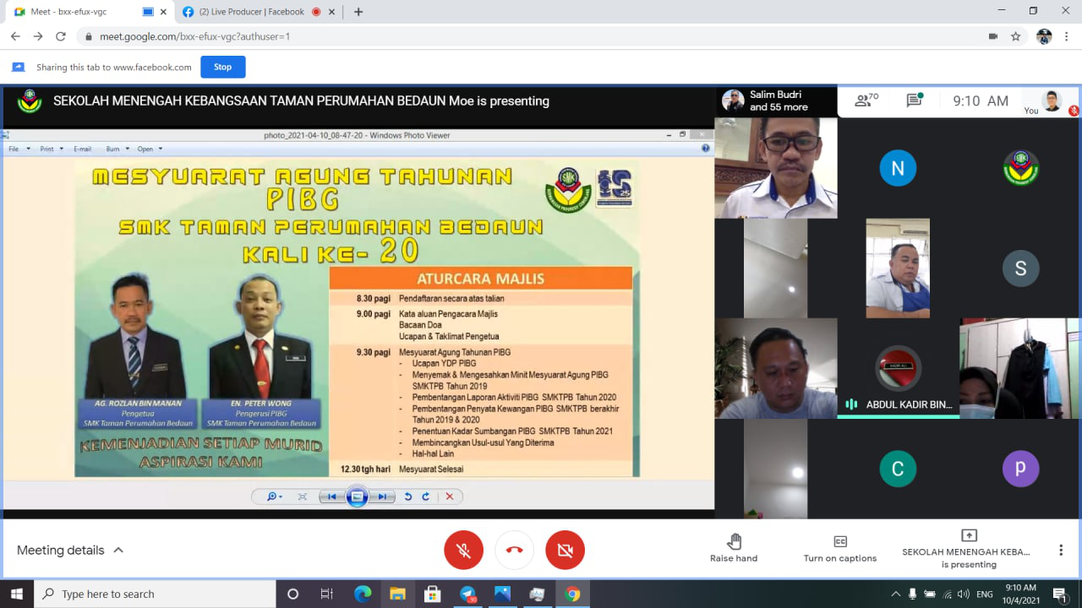
Task: Click the school logo participant tile
Action: tap(1020, 168)
